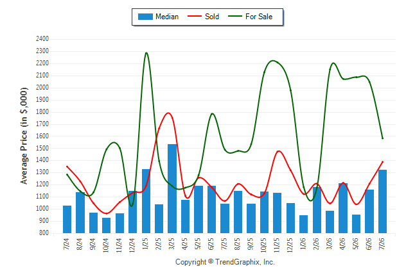The width and height of the screenshot is (415, 278).
Task: Click the 12/24 x-axis label
Action: [132, 245]
